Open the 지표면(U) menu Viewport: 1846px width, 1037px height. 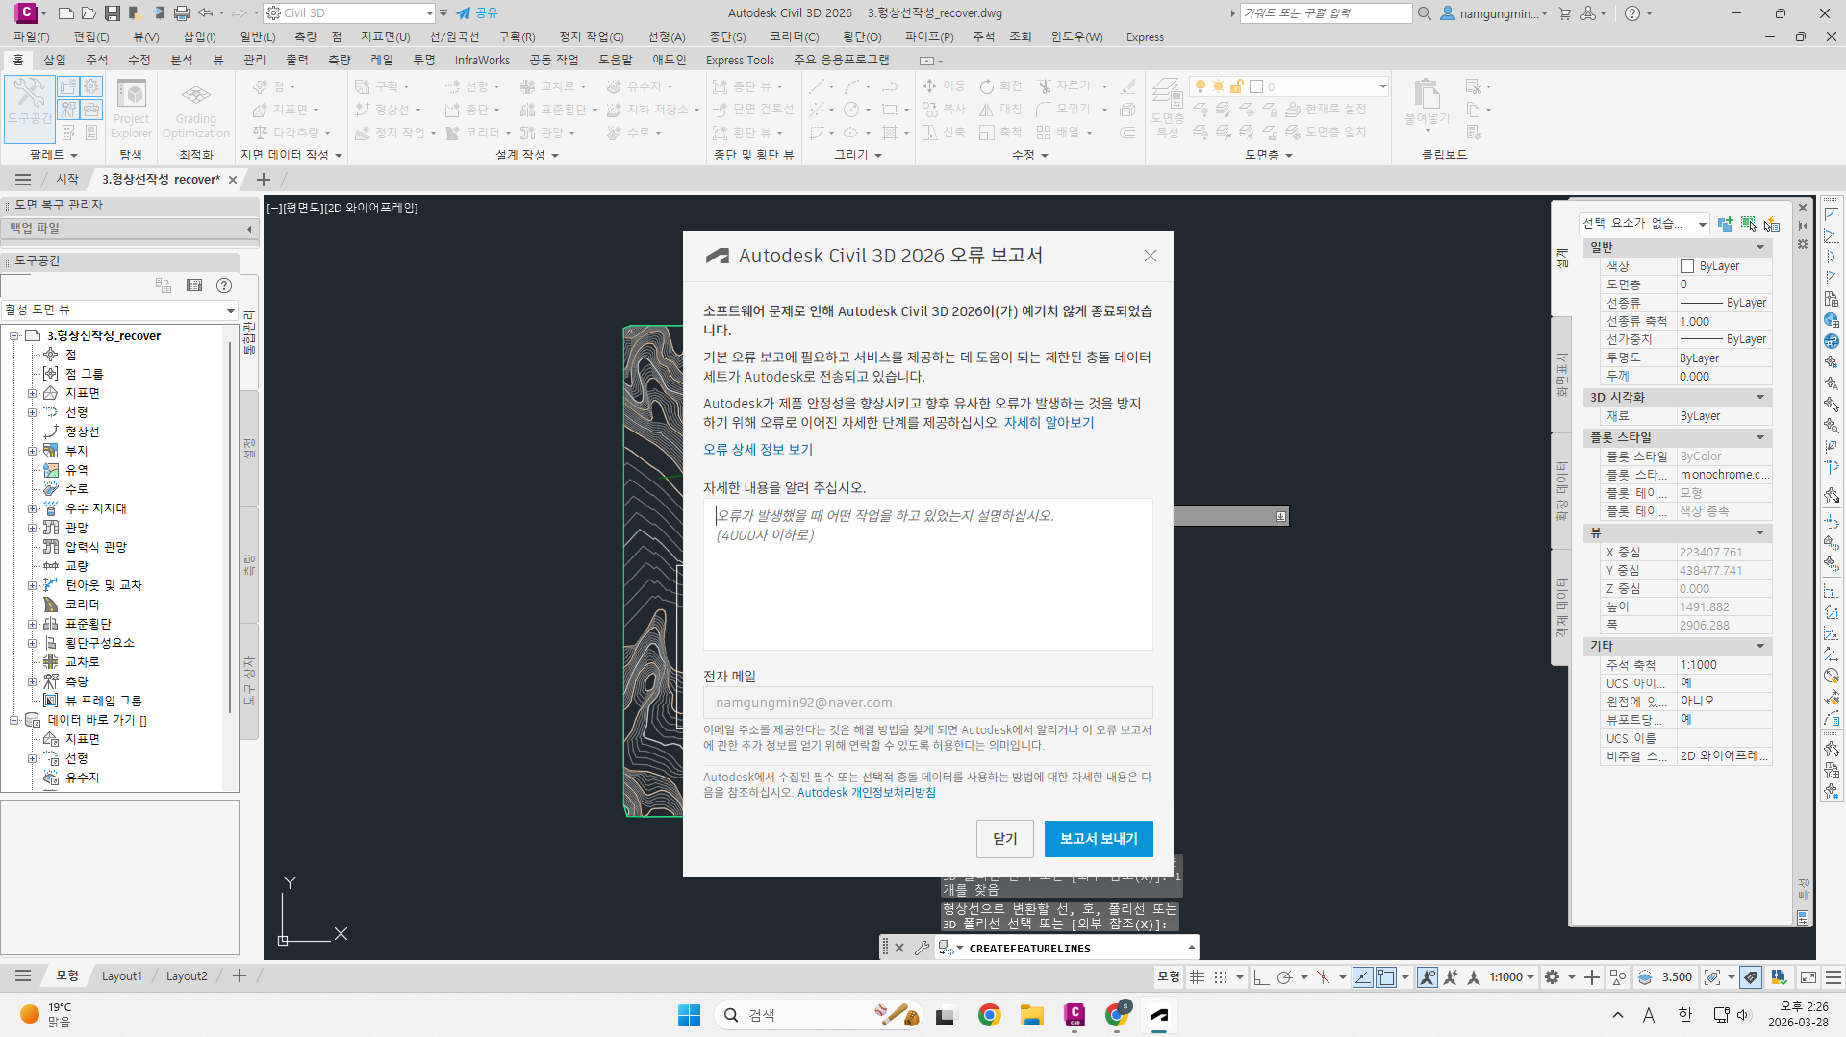click(385, 37)
